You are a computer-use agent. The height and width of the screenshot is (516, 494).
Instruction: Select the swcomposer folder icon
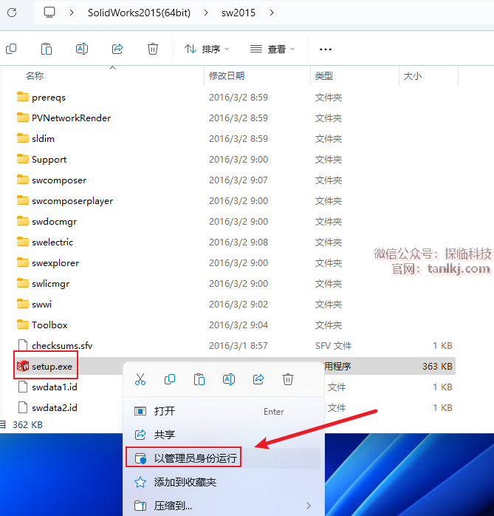(23, 180)
